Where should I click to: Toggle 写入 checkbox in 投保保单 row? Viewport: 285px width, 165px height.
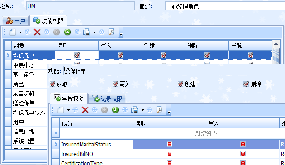[120, 55]
